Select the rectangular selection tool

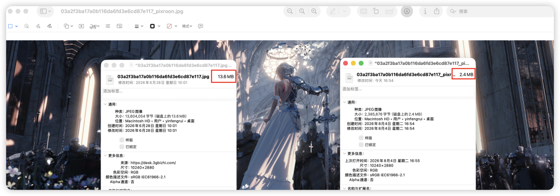(10, 26)
